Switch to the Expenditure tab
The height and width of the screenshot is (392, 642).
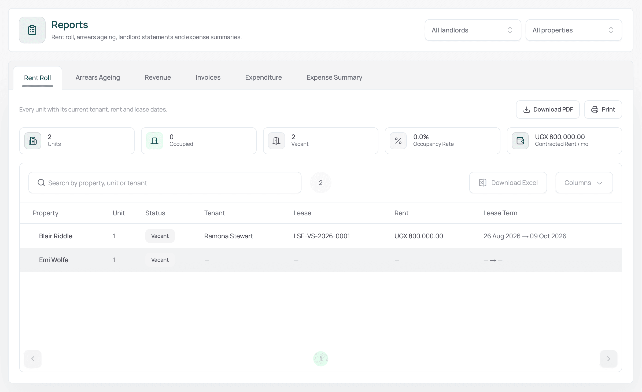coord(263,77)
